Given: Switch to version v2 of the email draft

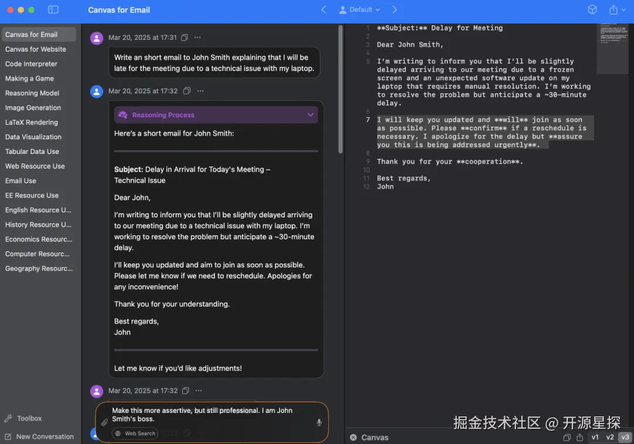Looking at the screenshot, I should pos(609,438).
